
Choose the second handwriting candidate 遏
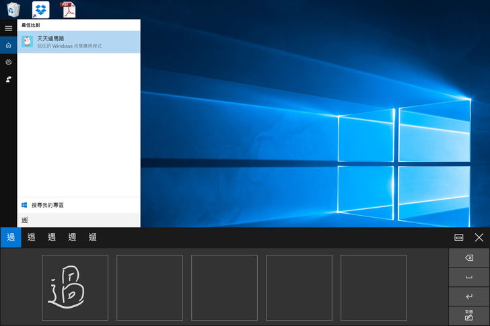[31, 237]
